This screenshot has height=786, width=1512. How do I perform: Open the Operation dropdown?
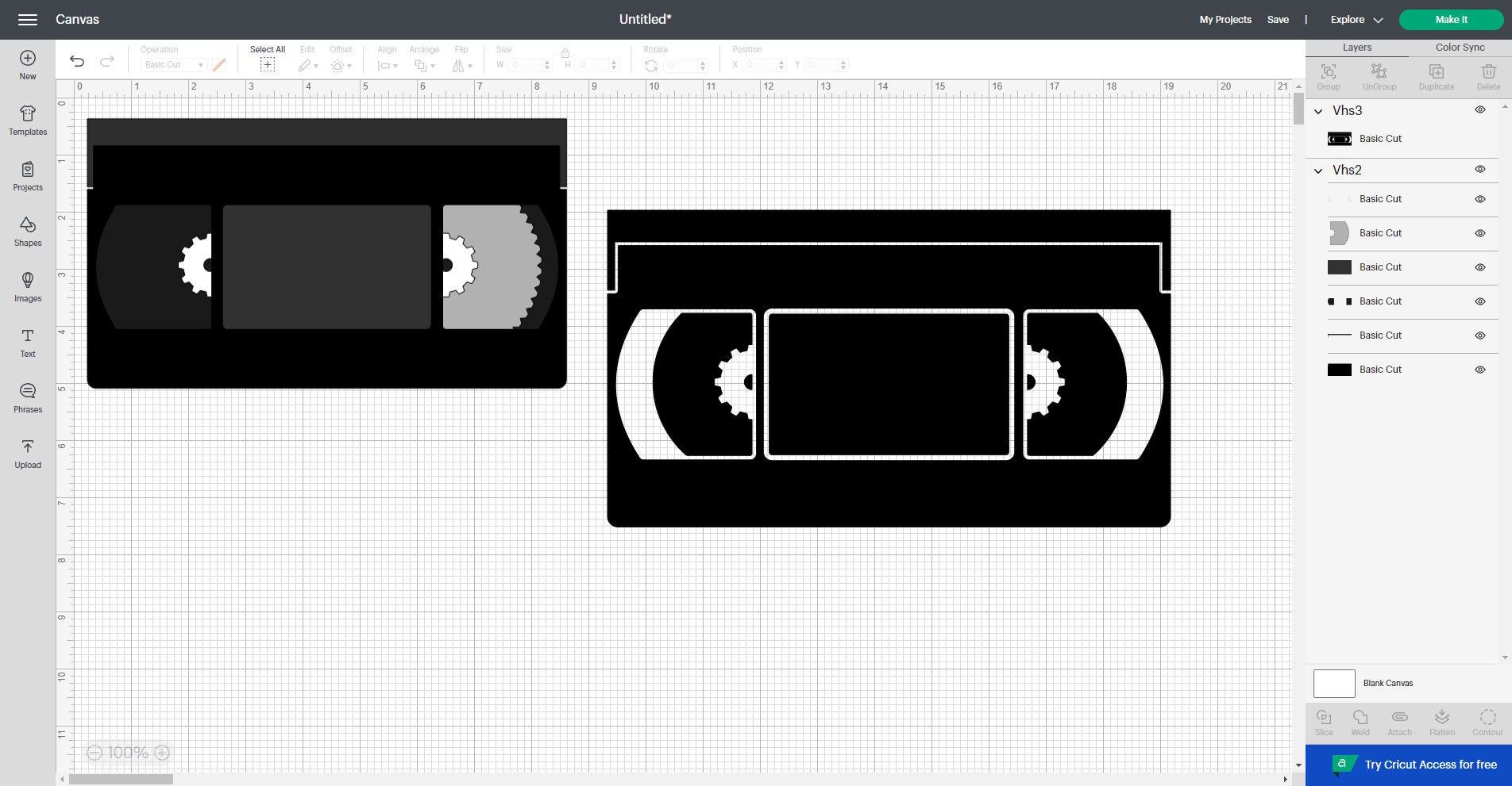[173, 64]
